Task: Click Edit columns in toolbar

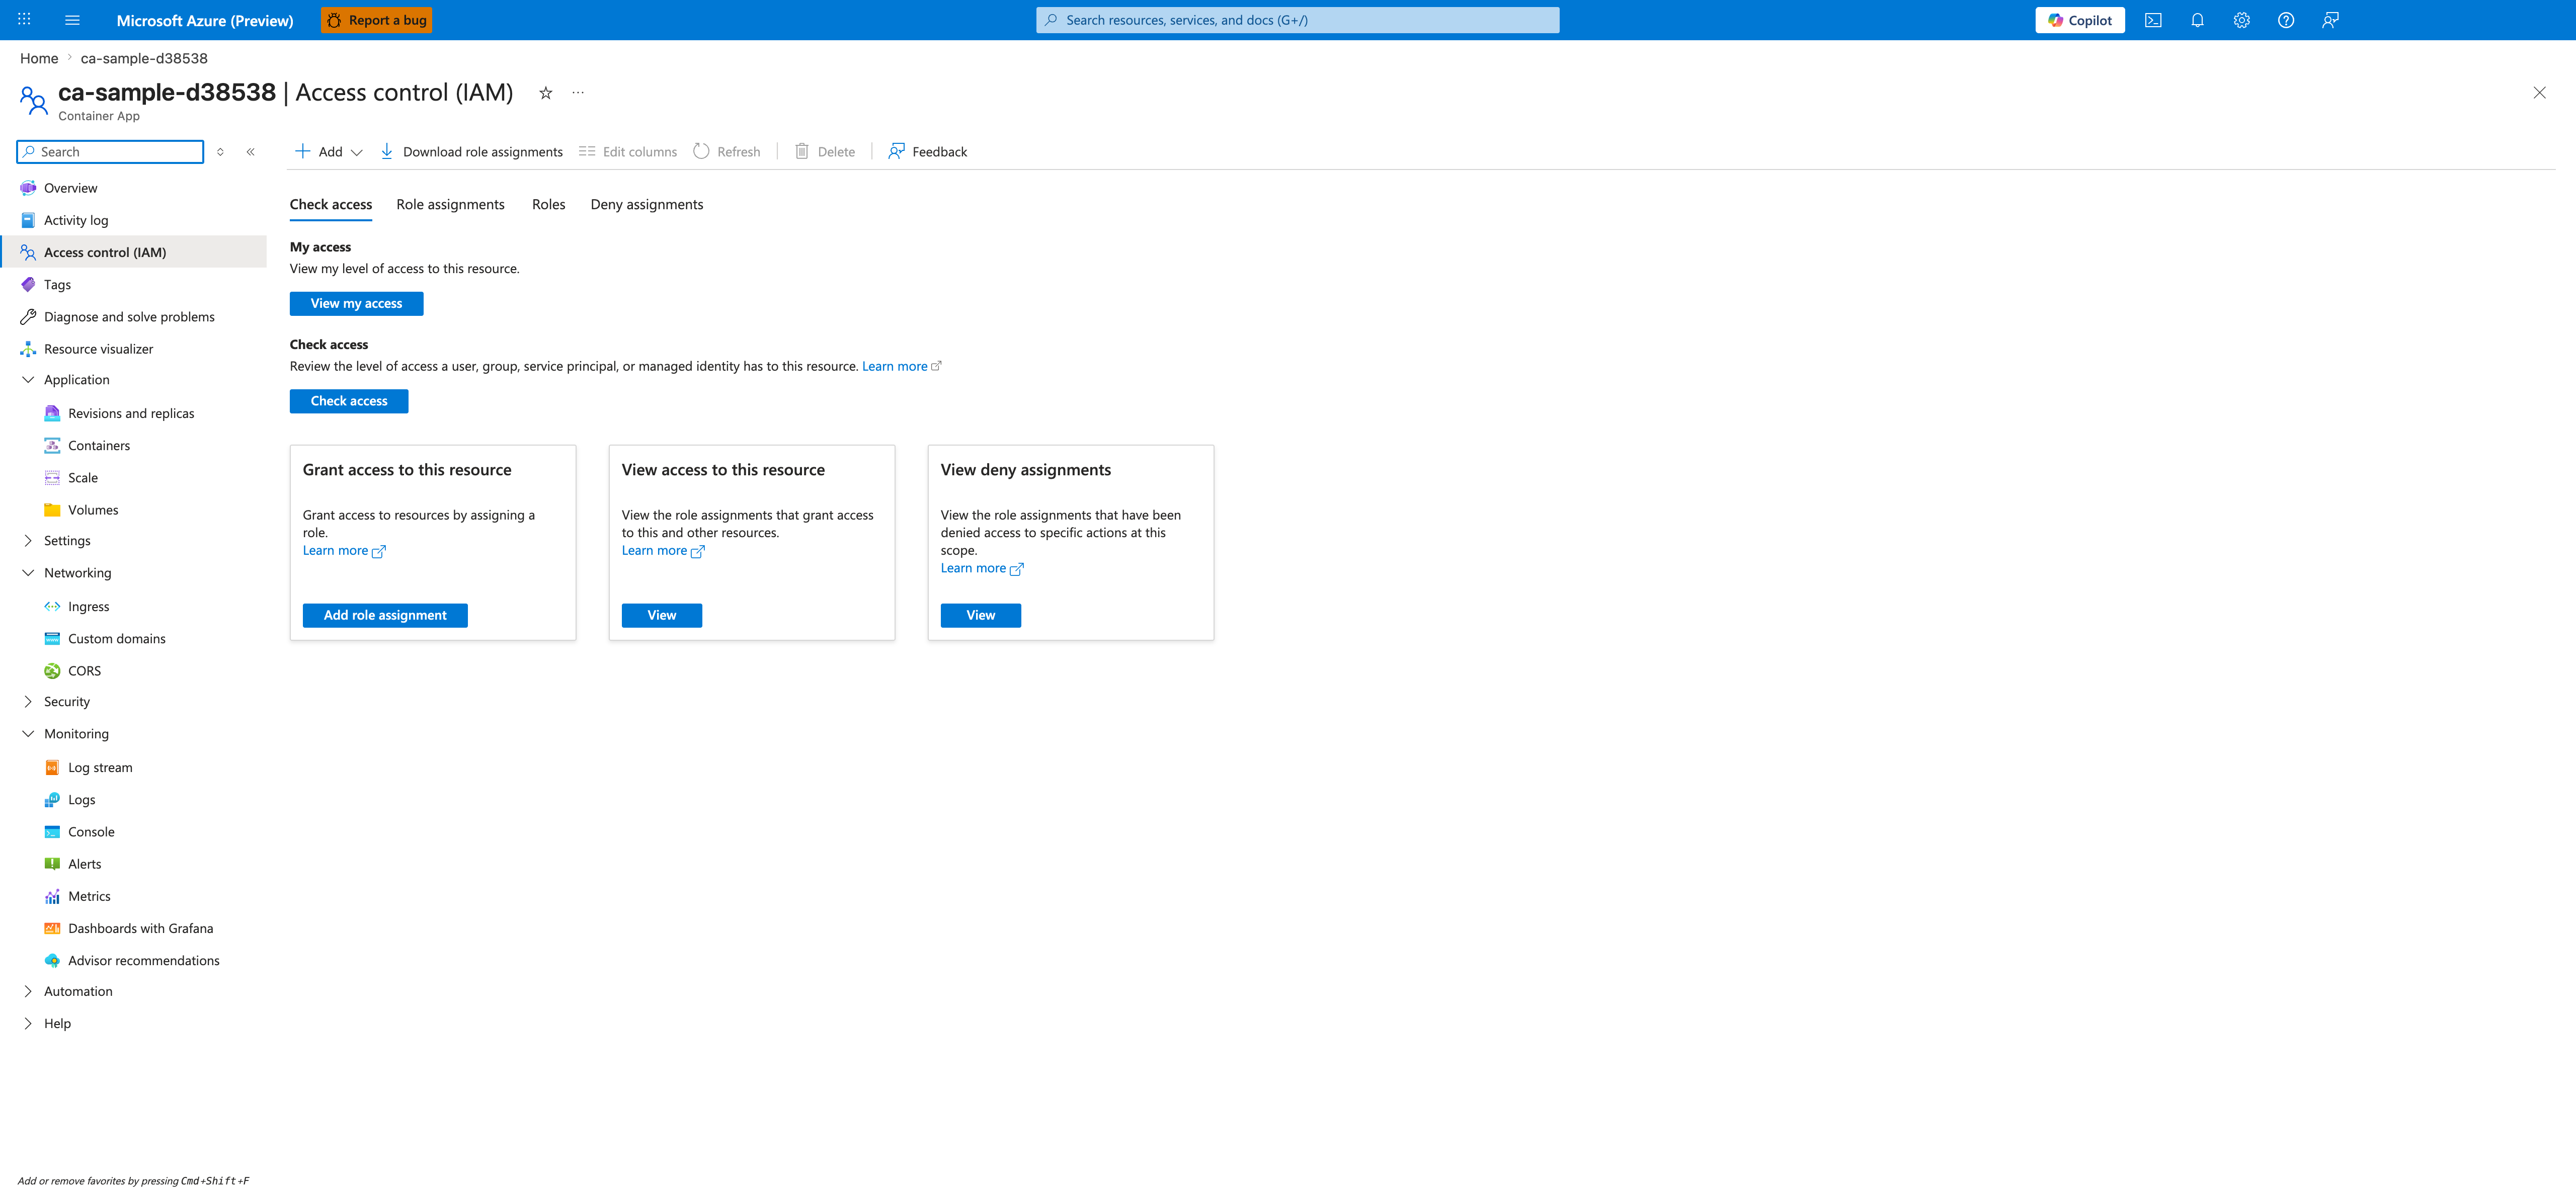Action: click(628, 152)
